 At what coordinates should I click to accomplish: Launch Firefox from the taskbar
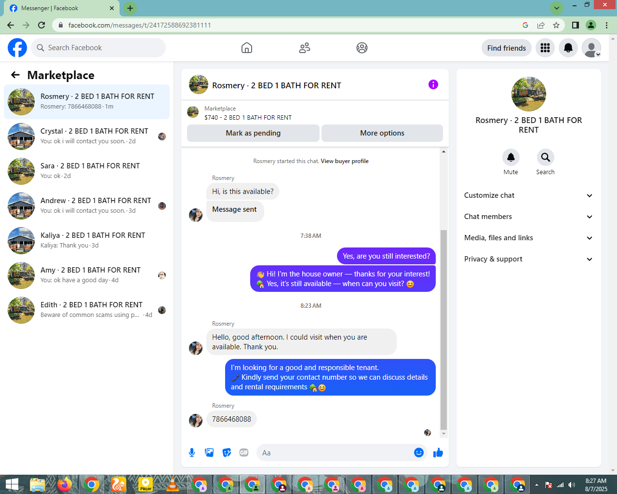64,484
